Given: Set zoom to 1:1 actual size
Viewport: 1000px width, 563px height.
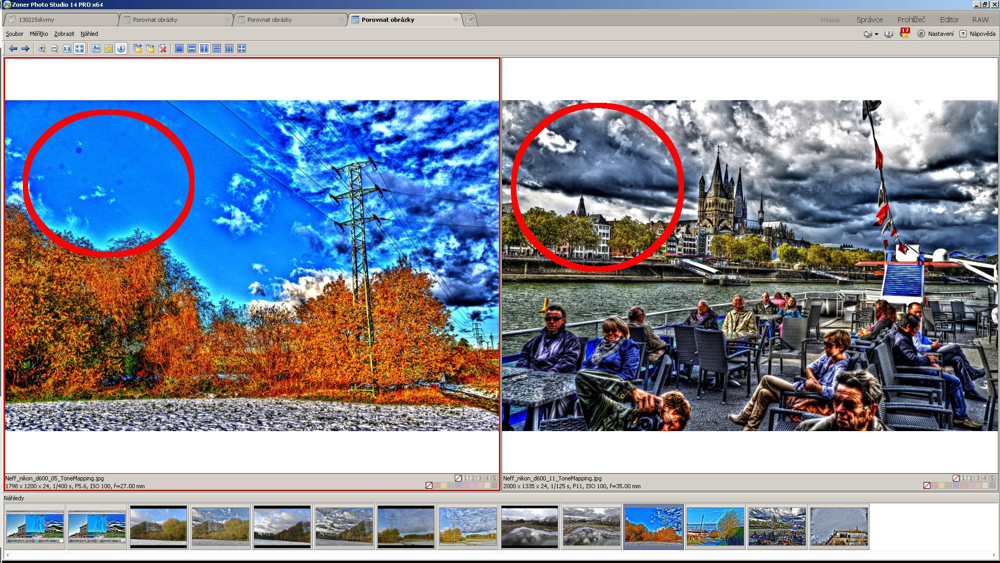Looking at the screenshot, I should point(67,48).
